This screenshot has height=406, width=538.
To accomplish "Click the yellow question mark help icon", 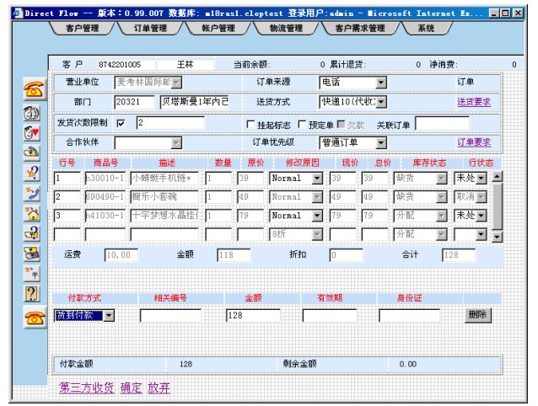I will (33, 292).
